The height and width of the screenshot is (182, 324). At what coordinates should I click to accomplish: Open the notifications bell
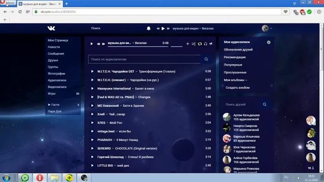tap(148, 28)
